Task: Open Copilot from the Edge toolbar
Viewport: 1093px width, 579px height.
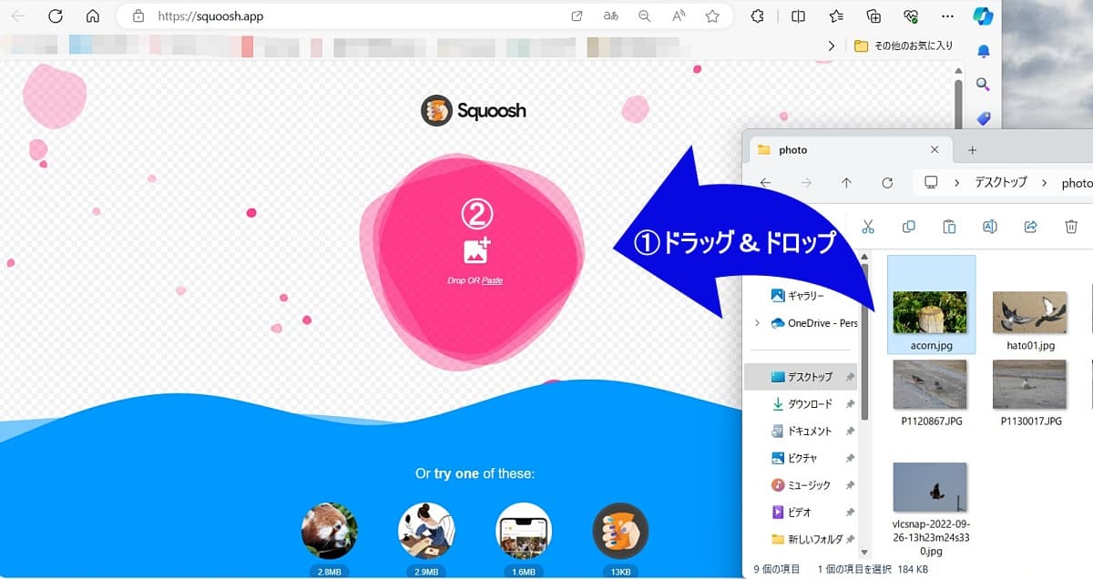Action: pos(985,15)
